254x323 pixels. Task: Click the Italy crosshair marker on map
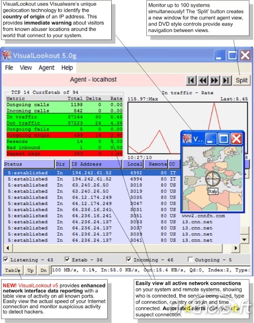pyautogui.click(x=212, y=179)
